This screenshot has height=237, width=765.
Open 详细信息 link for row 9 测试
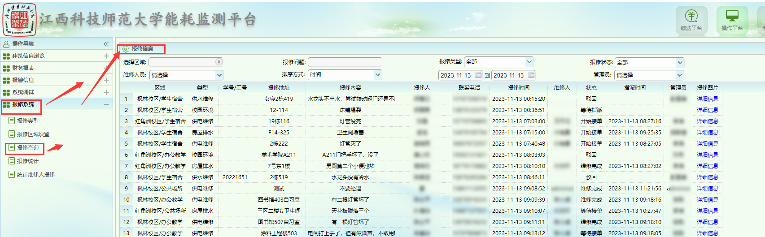(x=707, y=189)
